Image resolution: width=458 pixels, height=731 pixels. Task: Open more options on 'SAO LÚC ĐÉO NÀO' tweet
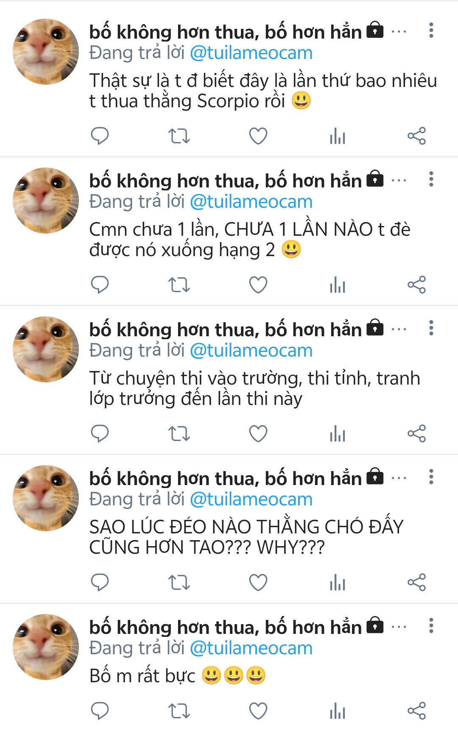[x=431, y=477]
